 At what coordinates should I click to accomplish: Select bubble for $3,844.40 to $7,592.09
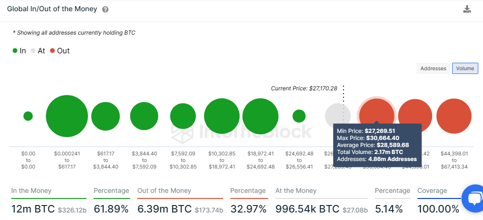[144, 116]
